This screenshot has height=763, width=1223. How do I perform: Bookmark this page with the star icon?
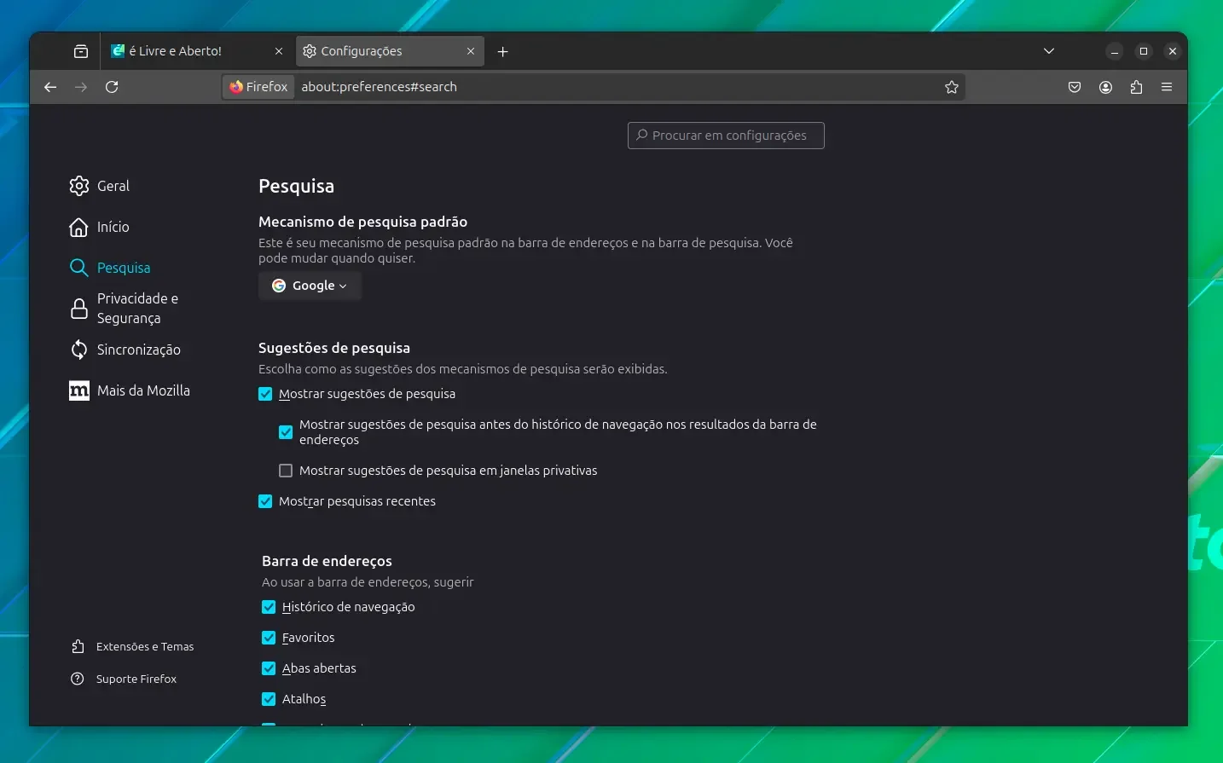(952, 87)
